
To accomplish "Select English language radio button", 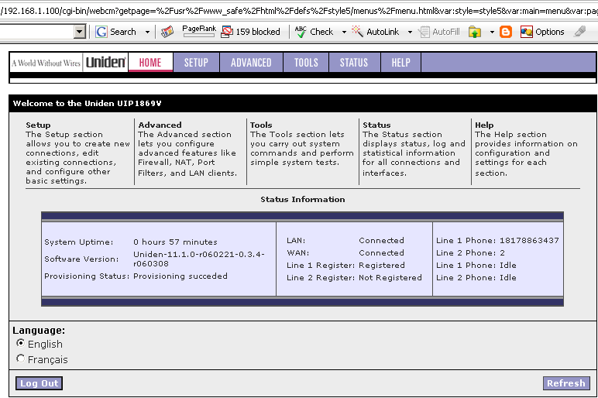I will click(21, 344).
